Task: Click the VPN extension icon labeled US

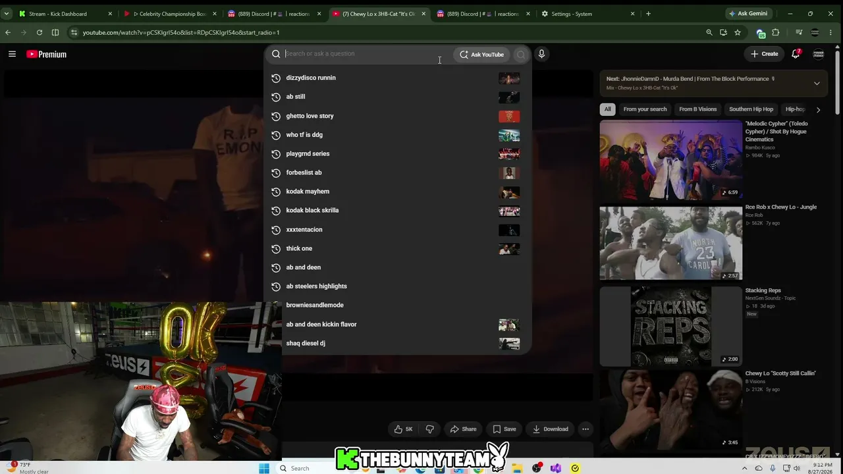Action: pos(761,33)
